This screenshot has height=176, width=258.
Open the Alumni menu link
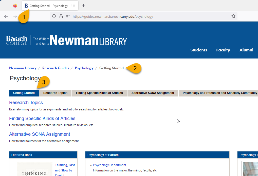click(246, 50)
